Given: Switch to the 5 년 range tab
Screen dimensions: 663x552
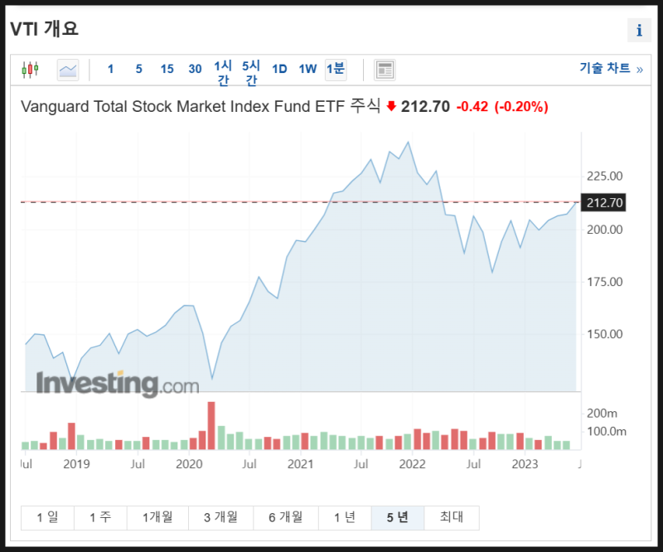Looking at the screenshot, I should point(398,516).
